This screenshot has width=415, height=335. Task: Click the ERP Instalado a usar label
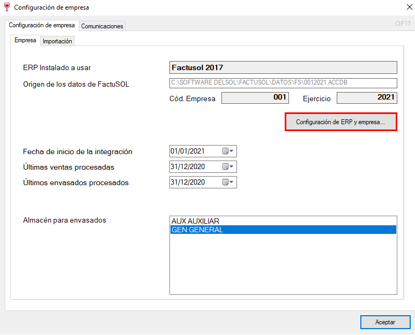pos(57,67)
